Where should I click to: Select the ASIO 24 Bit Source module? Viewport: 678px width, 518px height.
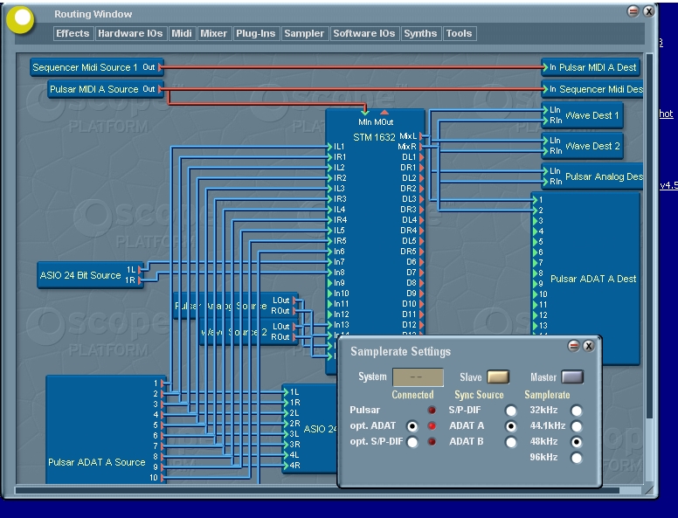tap(90, 275)
